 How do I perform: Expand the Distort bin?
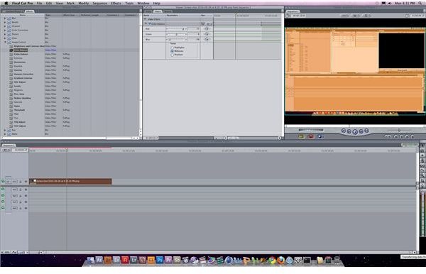(5, 34)
